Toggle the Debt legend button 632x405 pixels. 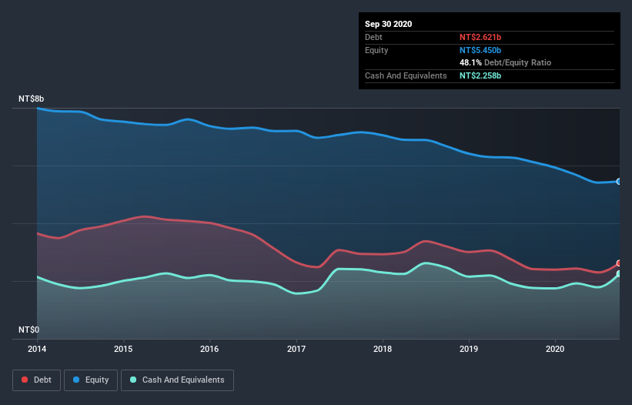(x=37, y=380)
